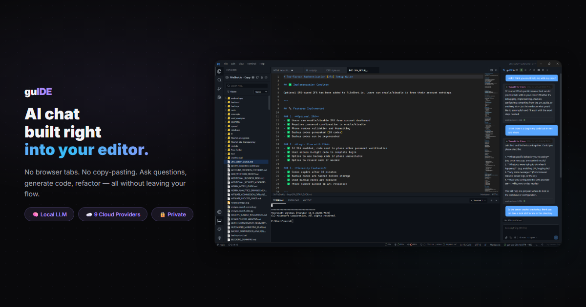Click the guIDE brand logo on the page

point(38,92)
